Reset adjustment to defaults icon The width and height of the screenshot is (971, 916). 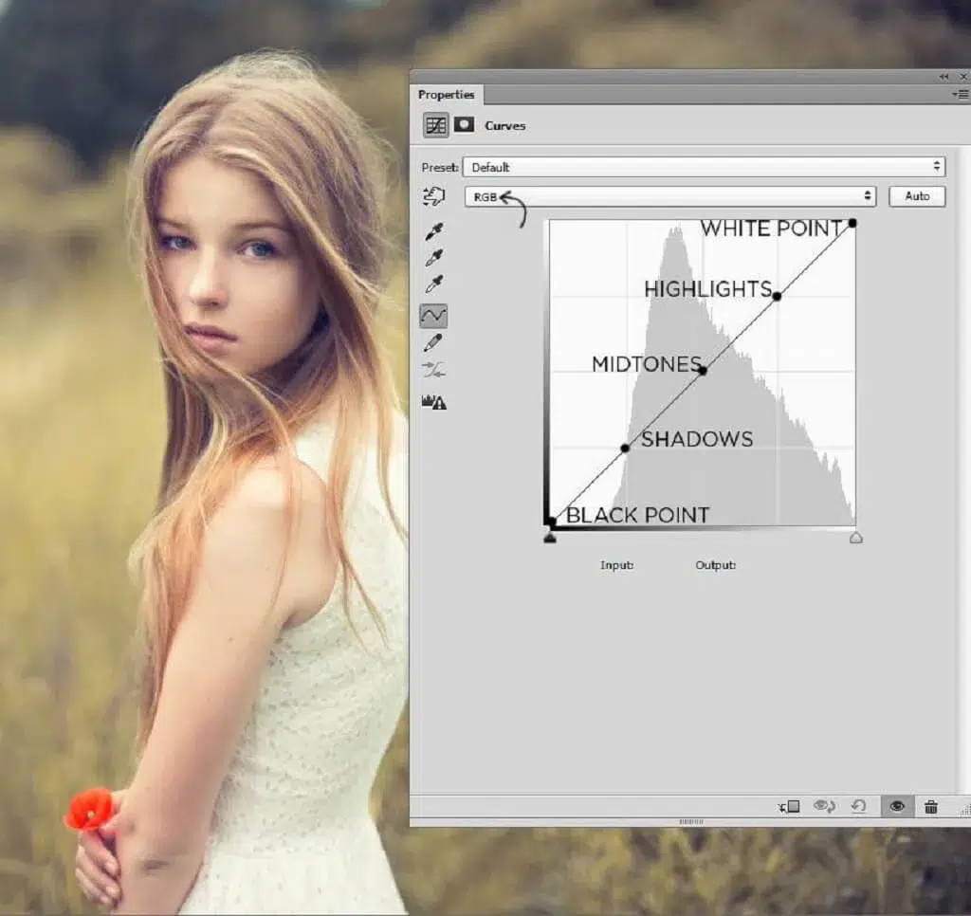(x=858, y=806)
